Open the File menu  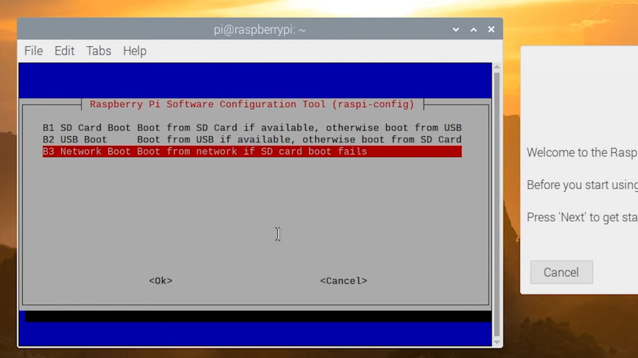click(x=33, y=51)
